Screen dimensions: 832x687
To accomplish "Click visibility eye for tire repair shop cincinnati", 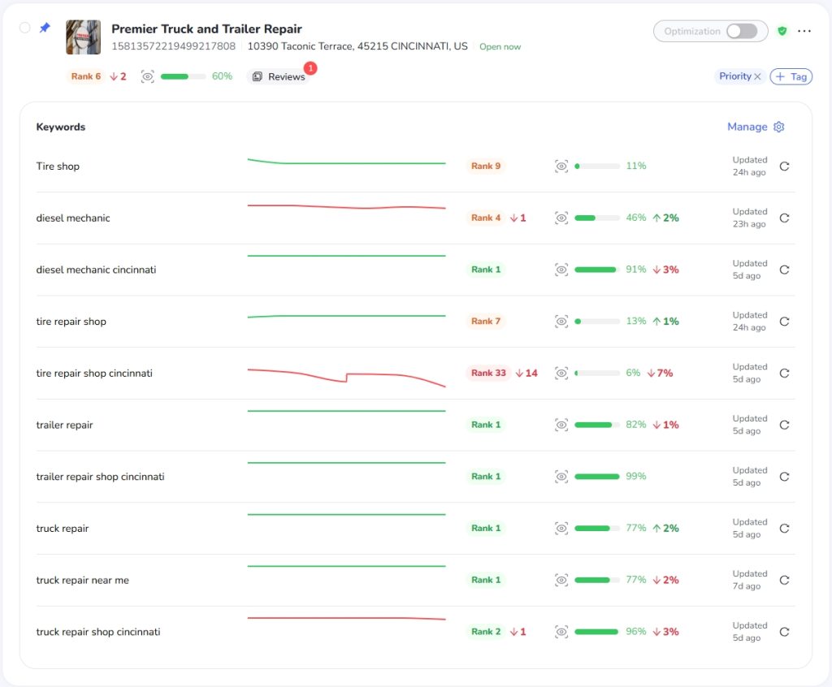I will (561, 373).
